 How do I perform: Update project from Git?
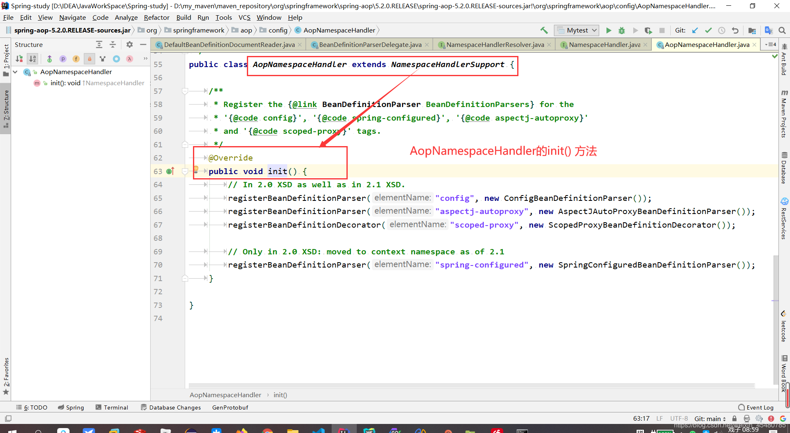pos(695,30)
